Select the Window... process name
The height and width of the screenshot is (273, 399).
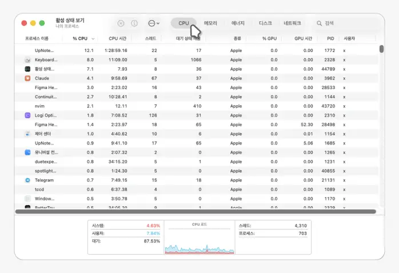point(45,199)
